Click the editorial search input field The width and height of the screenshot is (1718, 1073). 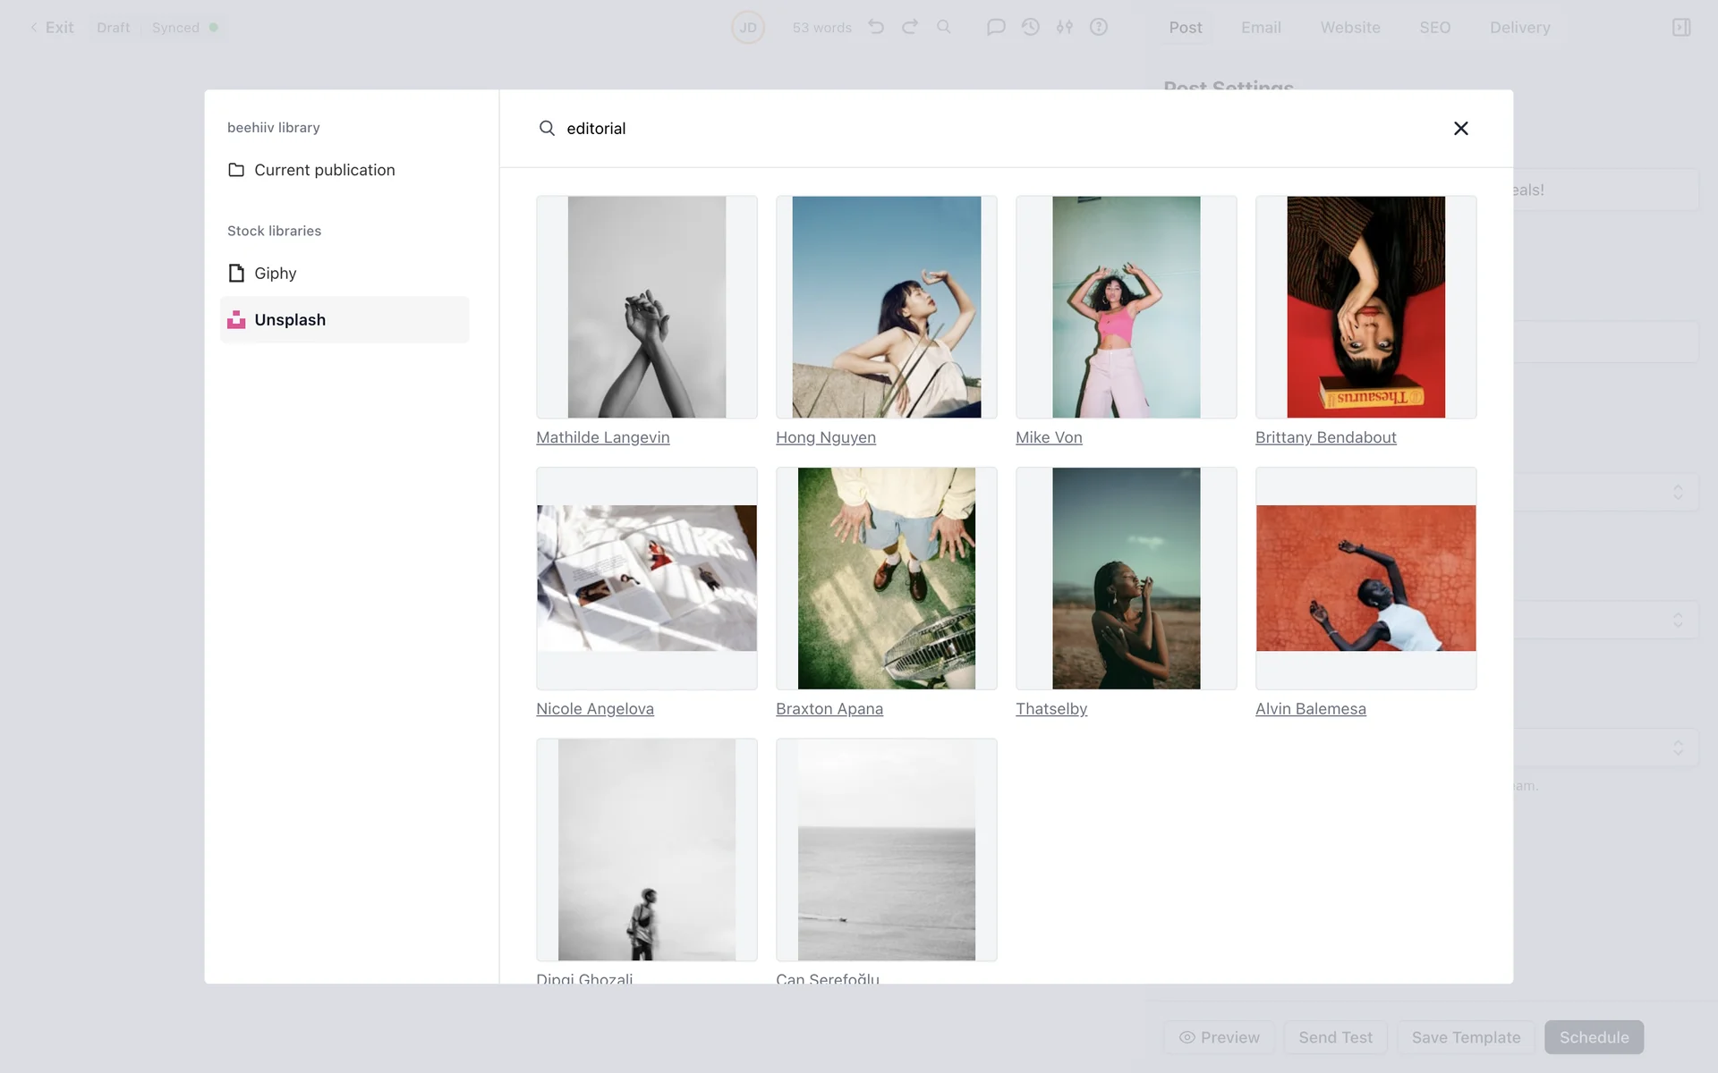point(984,129)
